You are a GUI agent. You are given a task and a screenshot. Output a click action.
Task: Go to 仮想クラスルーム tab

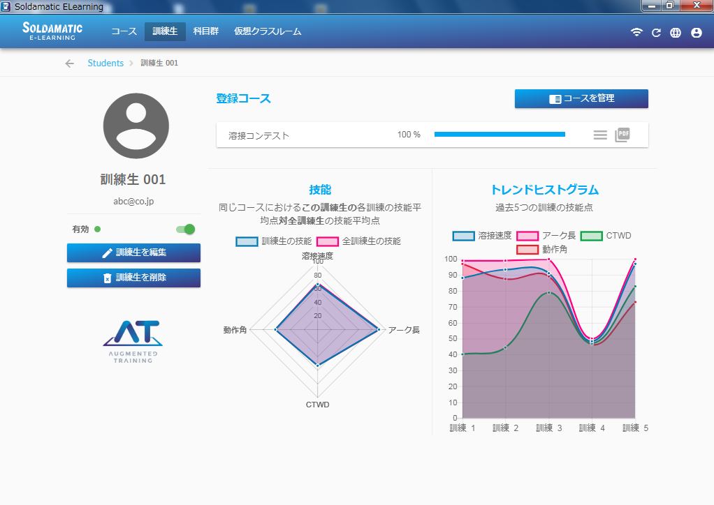[x=268, y=31]
